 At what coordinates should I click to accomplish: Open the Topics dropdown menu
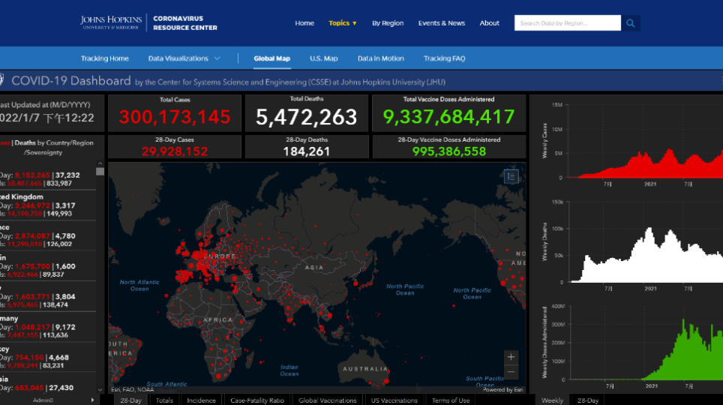pos(343,23)
